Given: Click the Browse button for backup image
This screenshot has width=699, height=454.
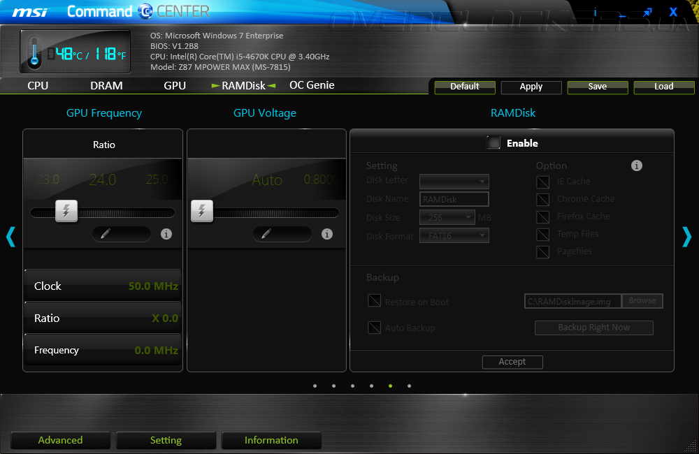Looking at the screenshot, I should coord(642,301).
